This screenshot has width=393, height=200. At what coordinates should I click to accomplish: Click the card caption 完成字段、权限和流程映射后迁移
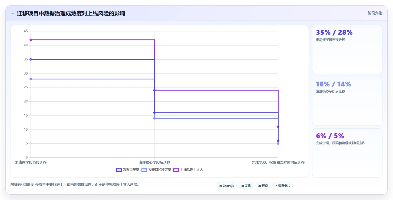tap(340, 143)
